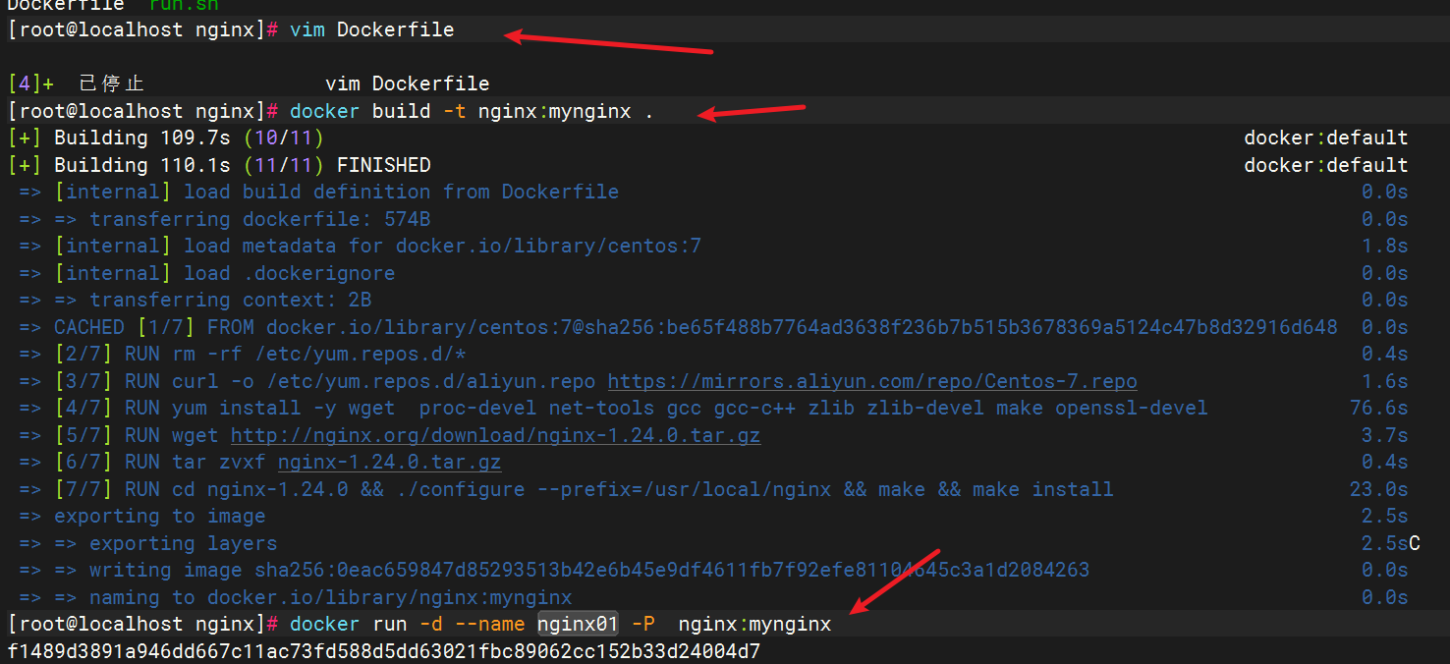Click the 'Building 109.7s (10/11)' line

(x=165, y=138)
